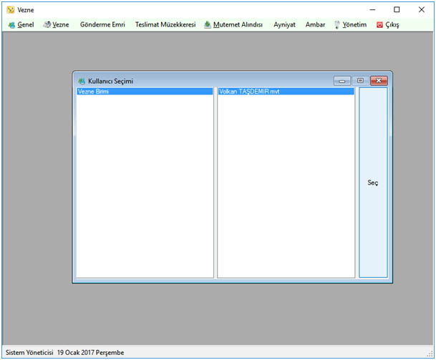This screenshot has height=360, width=436.
Task: Minimize the main Vezne window
Action: coord(372,10)
